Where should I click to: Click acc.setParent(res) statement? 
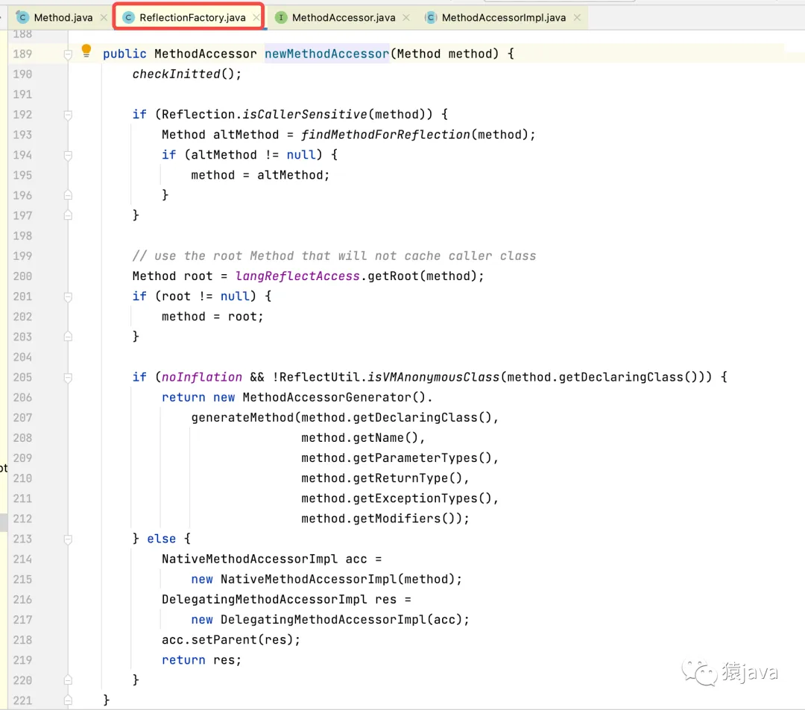click(x=231, y=640)
